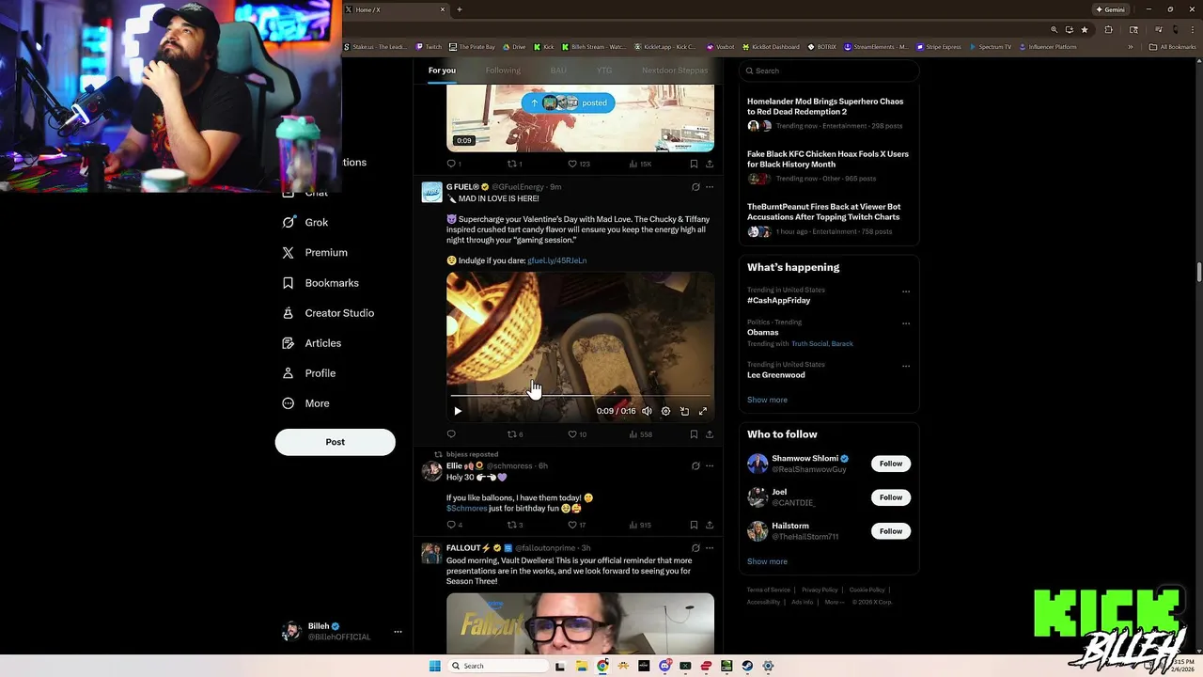The width and height of the screenshot is (1203, 677).
Task: Open Fake Black KFC Chicken Hoax story
Action: point(828,159)
